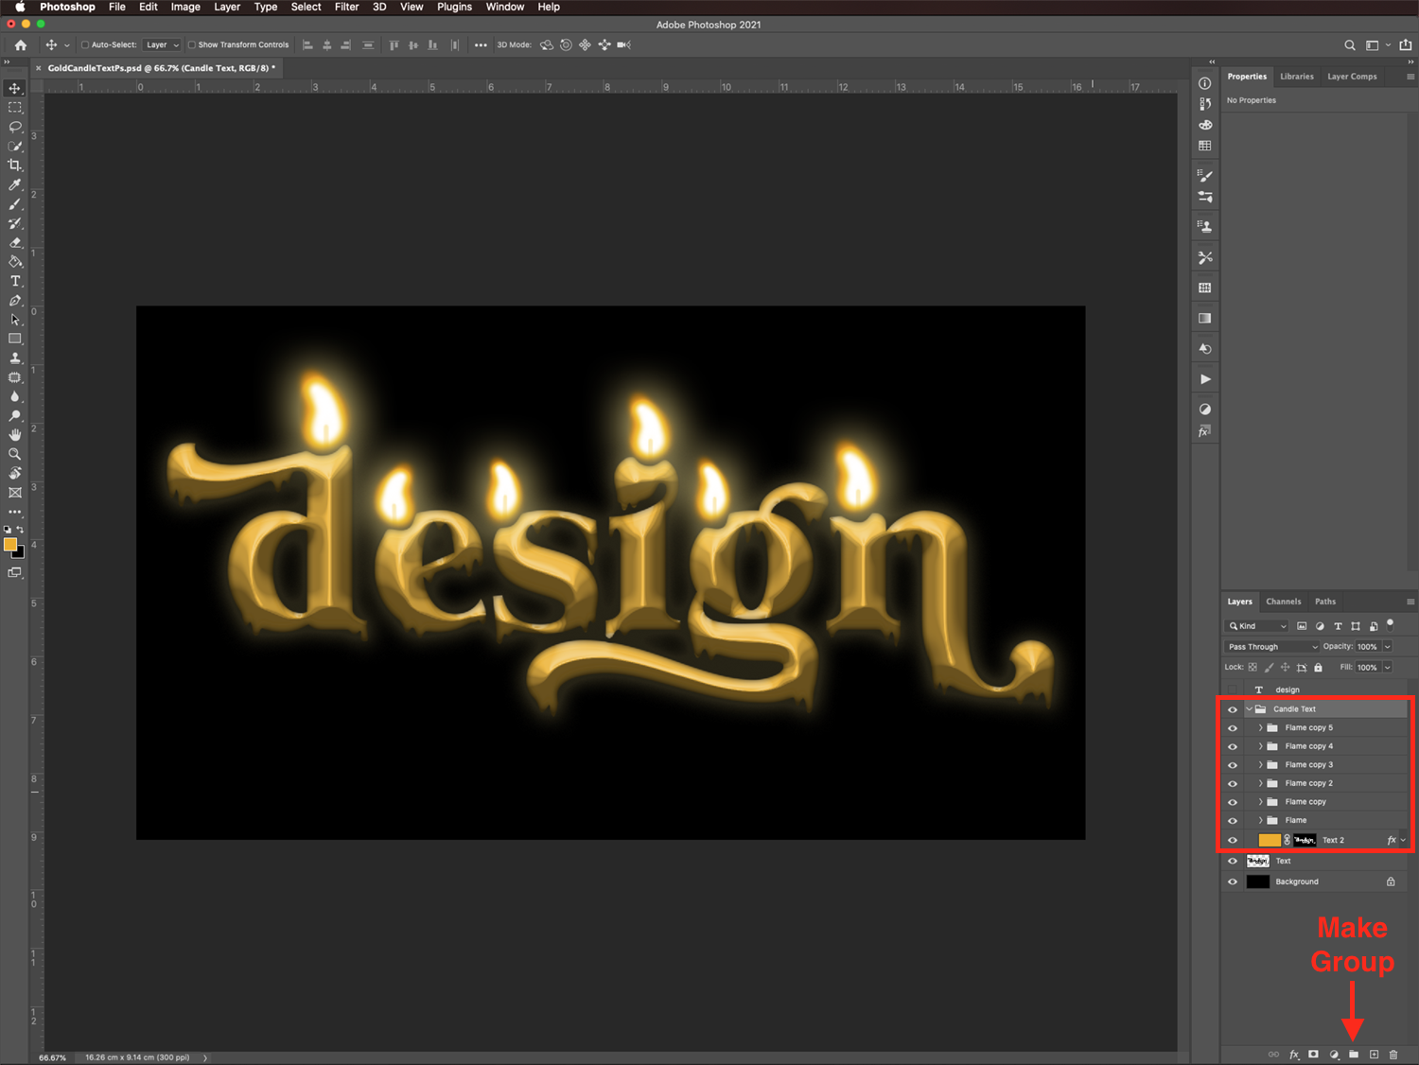Image resolution: width=1419 pixels, height=1065 pixels.
Task: Collapse the Candle Text group
Action: point(1249,709)
